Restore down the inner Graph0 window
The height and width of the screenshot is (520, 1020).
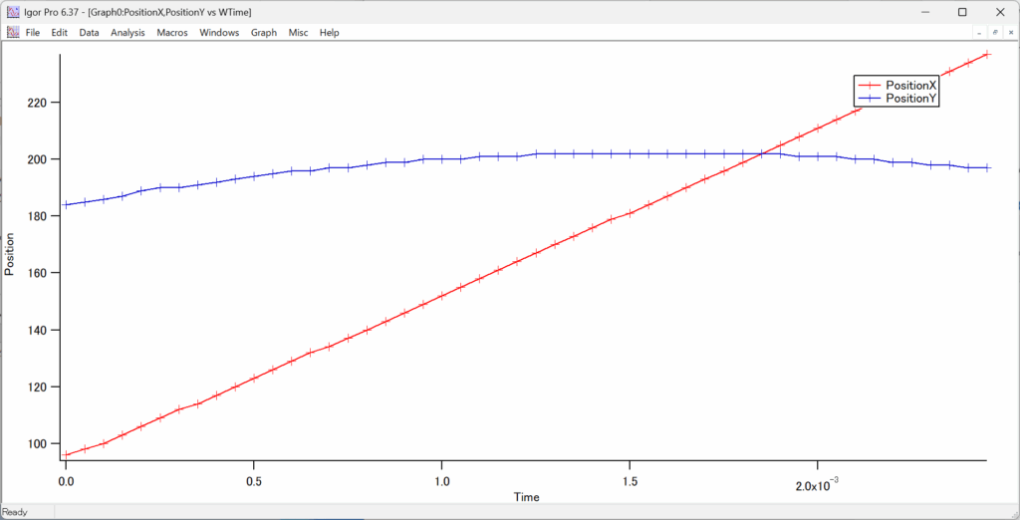(x=994, y=32)
